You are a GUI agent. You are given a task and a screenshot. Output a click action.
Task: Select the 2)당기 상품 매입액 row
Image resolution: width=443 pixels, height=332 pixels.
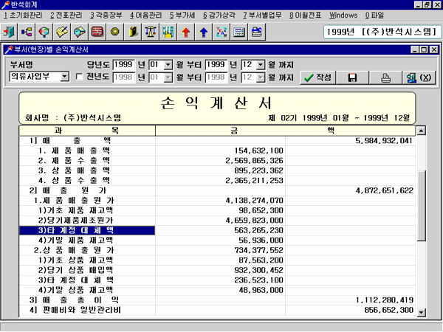(217, 270)
